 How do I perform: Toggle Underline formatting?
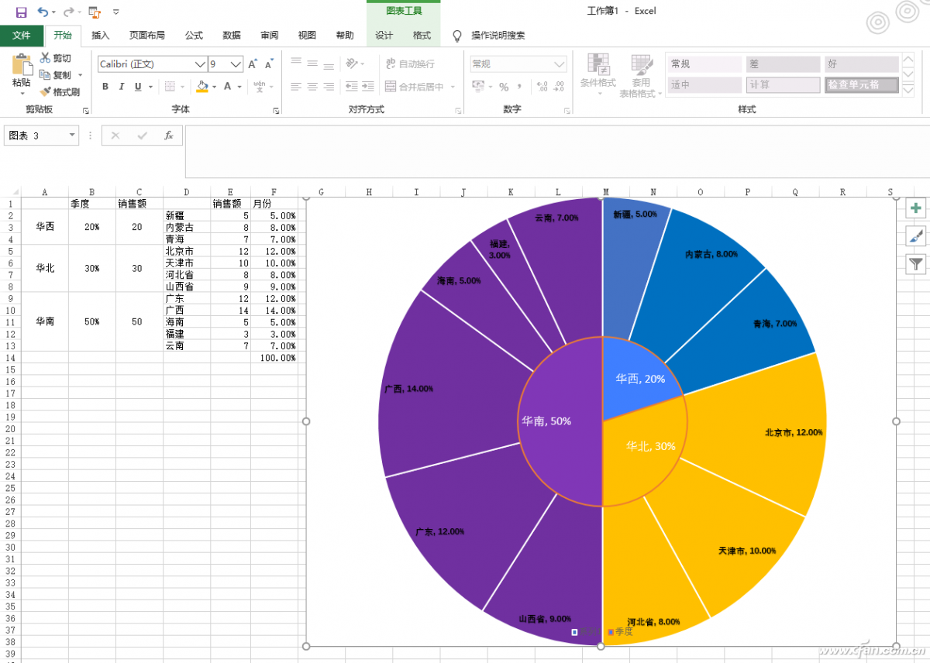pyautogui.click(x=138, y=87)
